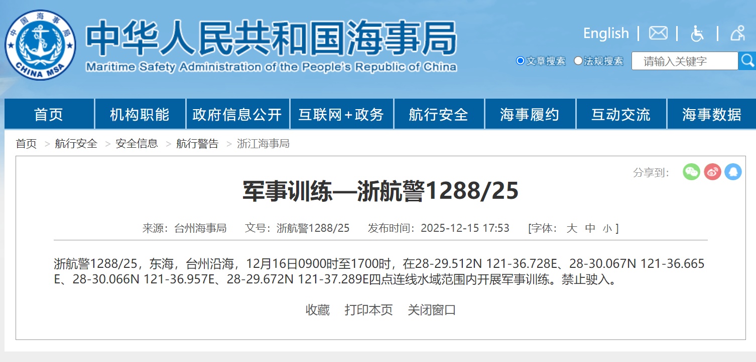This screenshot has height=362, width=756.
Task: Open the mail contact icon
Action: 658,33
